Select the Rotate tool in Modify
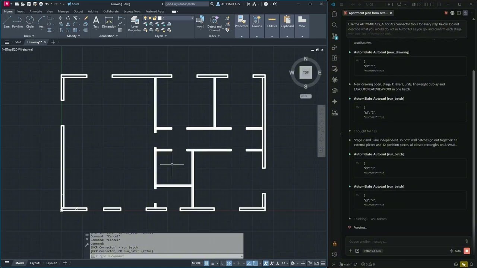Image resolution: width=477 pixels, height=268 pixels. (x=68, y=18)
